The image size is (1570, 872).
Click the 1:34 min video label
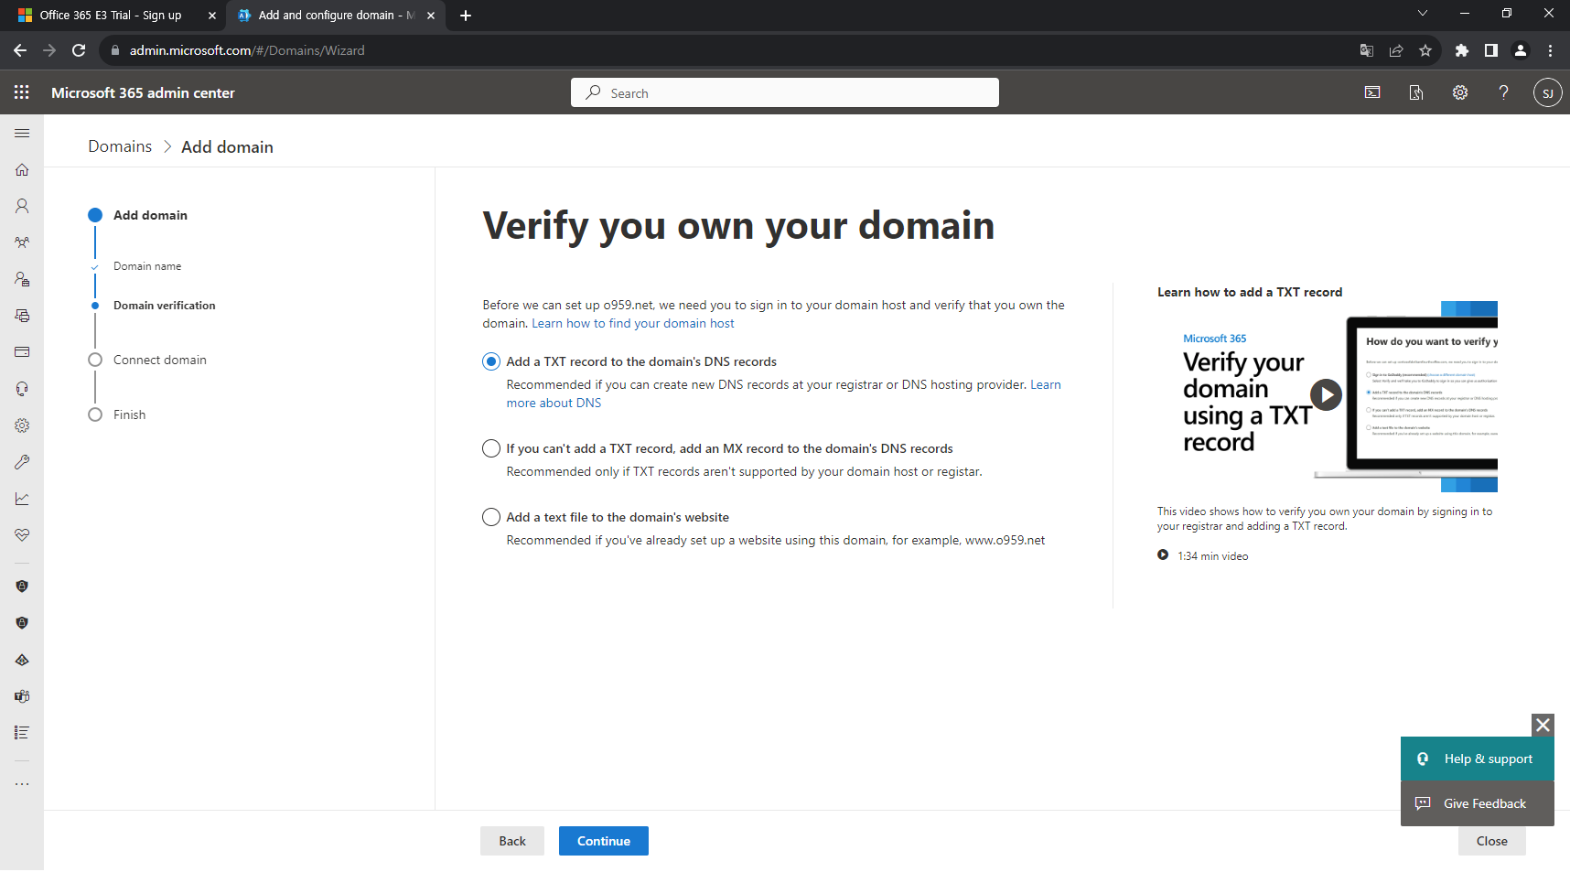pyautogui.click(x=1212, y=556)
